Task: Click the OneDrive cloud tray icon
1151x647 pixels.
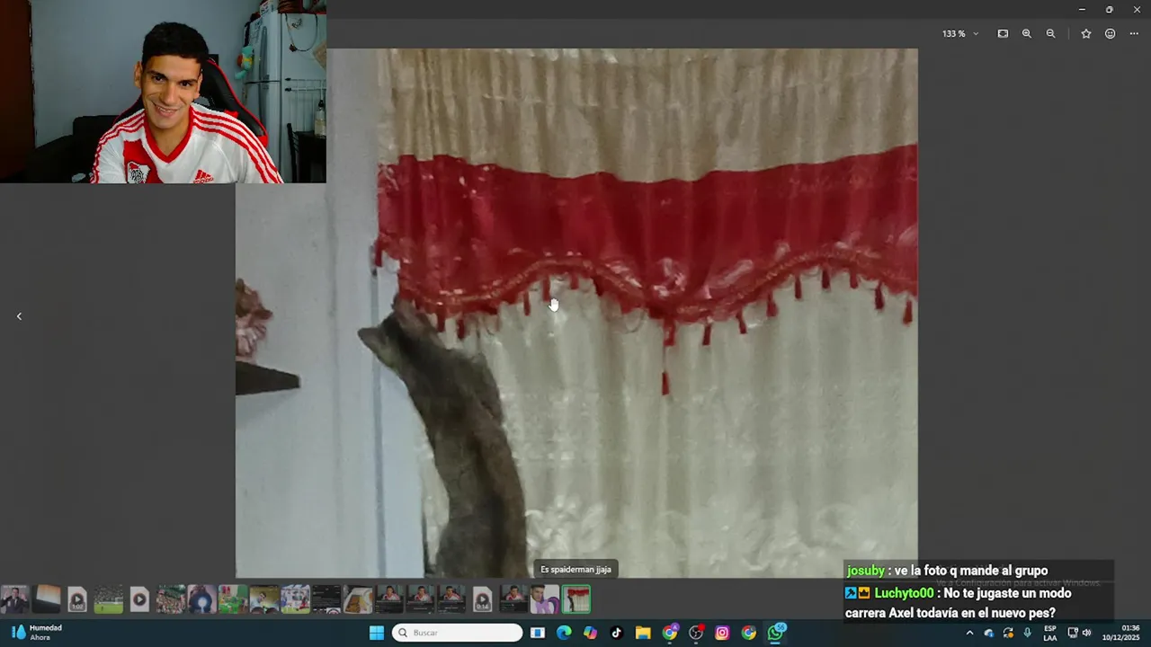Action: 988,633
